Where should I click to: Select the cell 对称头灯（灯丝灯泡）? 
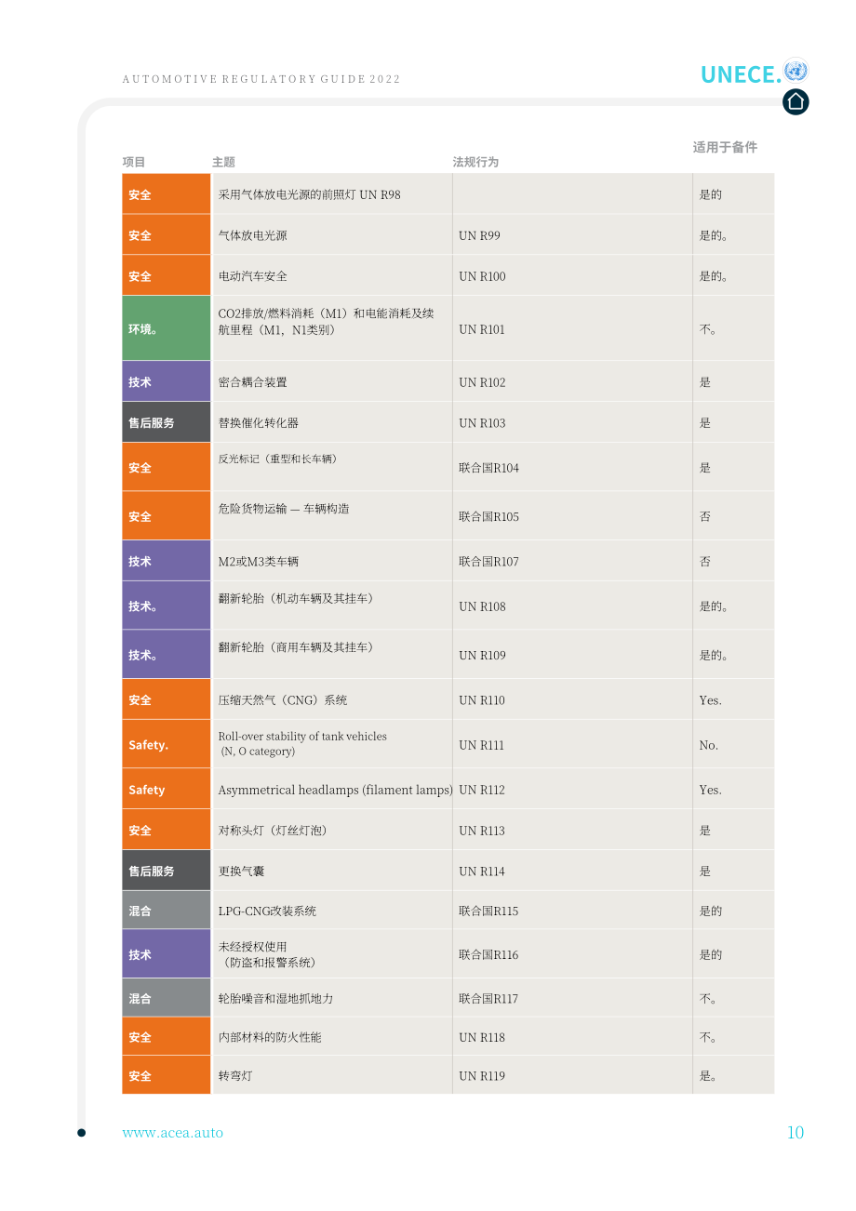point(332,830)
